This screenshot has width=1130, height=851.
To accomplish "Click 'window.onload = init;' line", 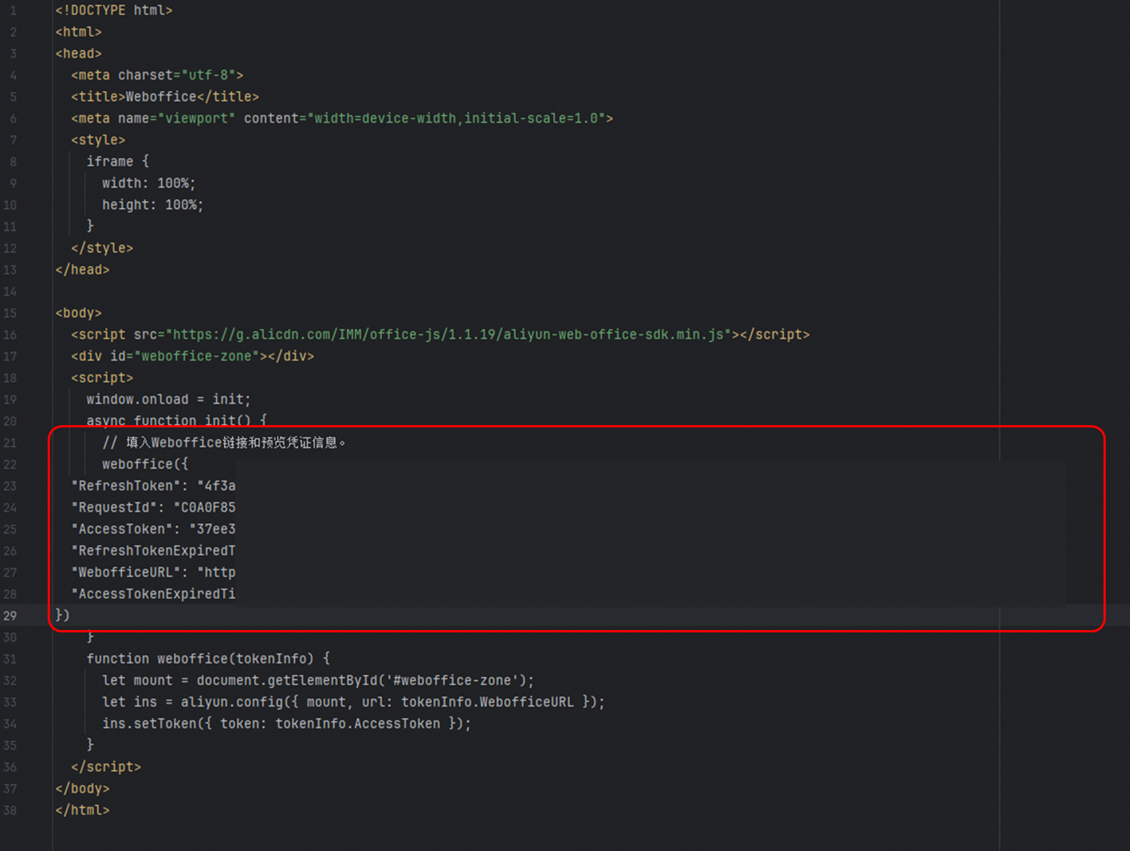I will (x=169, y=399).
